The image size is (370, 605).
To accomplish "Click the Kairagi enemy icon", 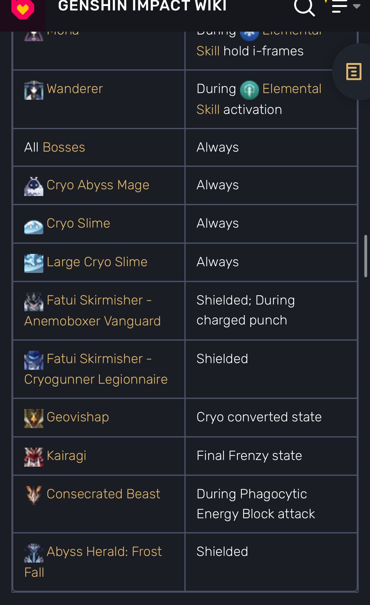I will pyautogui.click(x=34, y=457).
